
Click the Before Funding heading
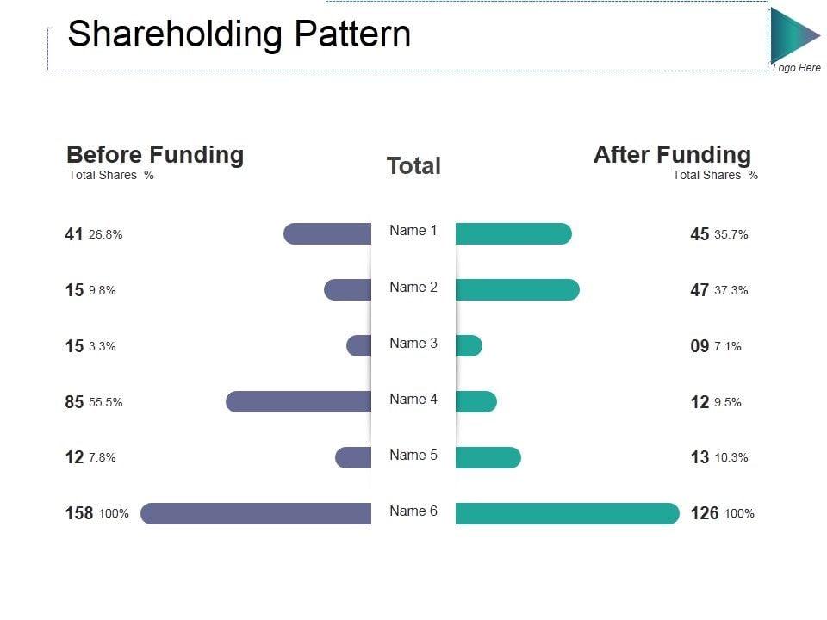(x=155, y=155)
